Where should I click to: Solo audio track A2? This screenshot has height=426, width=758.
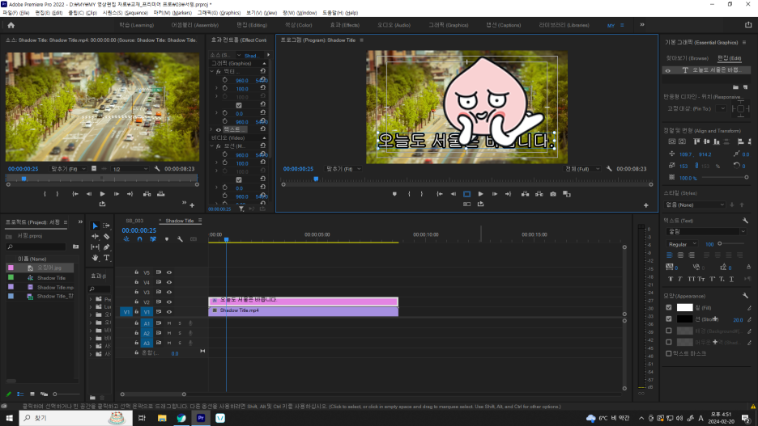179,333
